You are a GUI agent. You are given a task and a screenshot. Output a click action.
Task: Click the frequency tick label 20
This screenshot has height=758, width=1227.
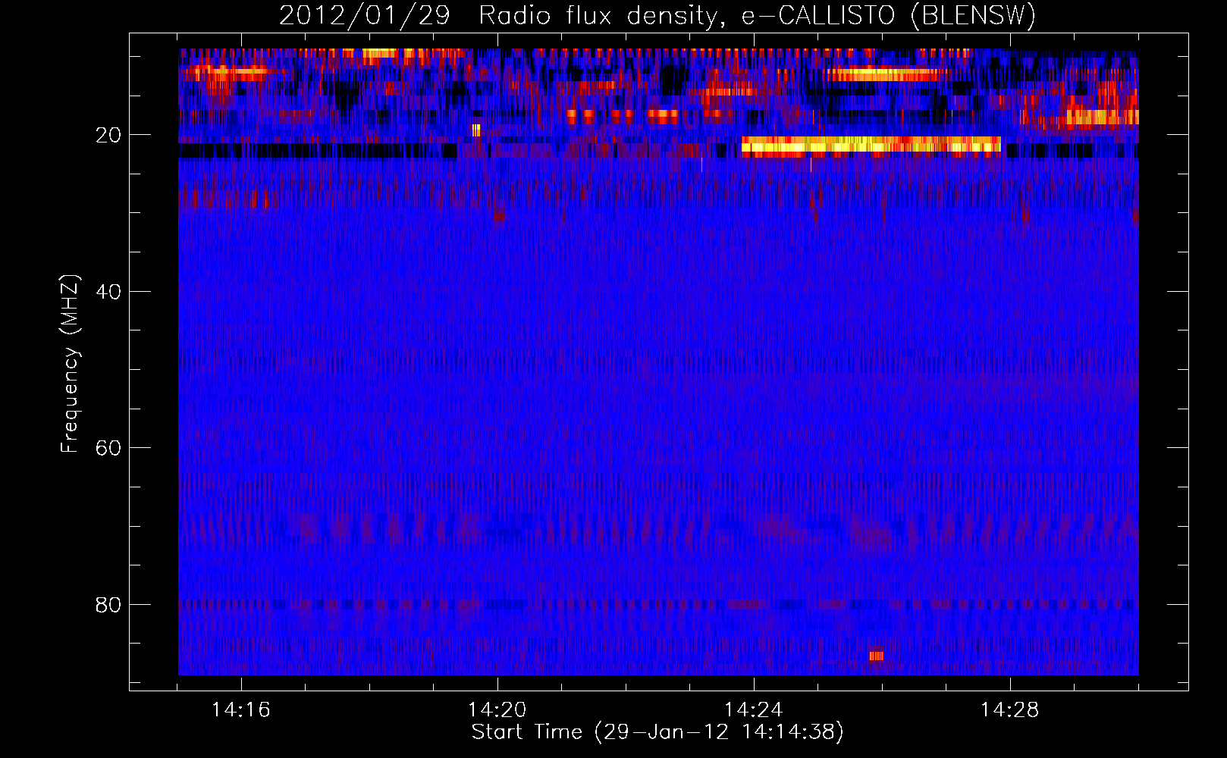pyautogui.click(x=108, y=135)
